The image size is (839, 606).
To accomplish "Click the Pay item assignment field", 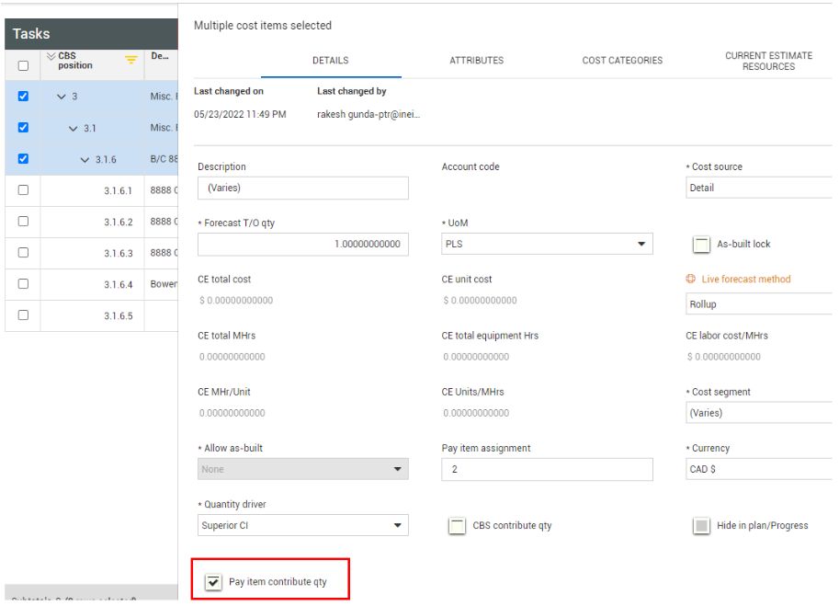I will pyautogui.click(x=547, y=469).
